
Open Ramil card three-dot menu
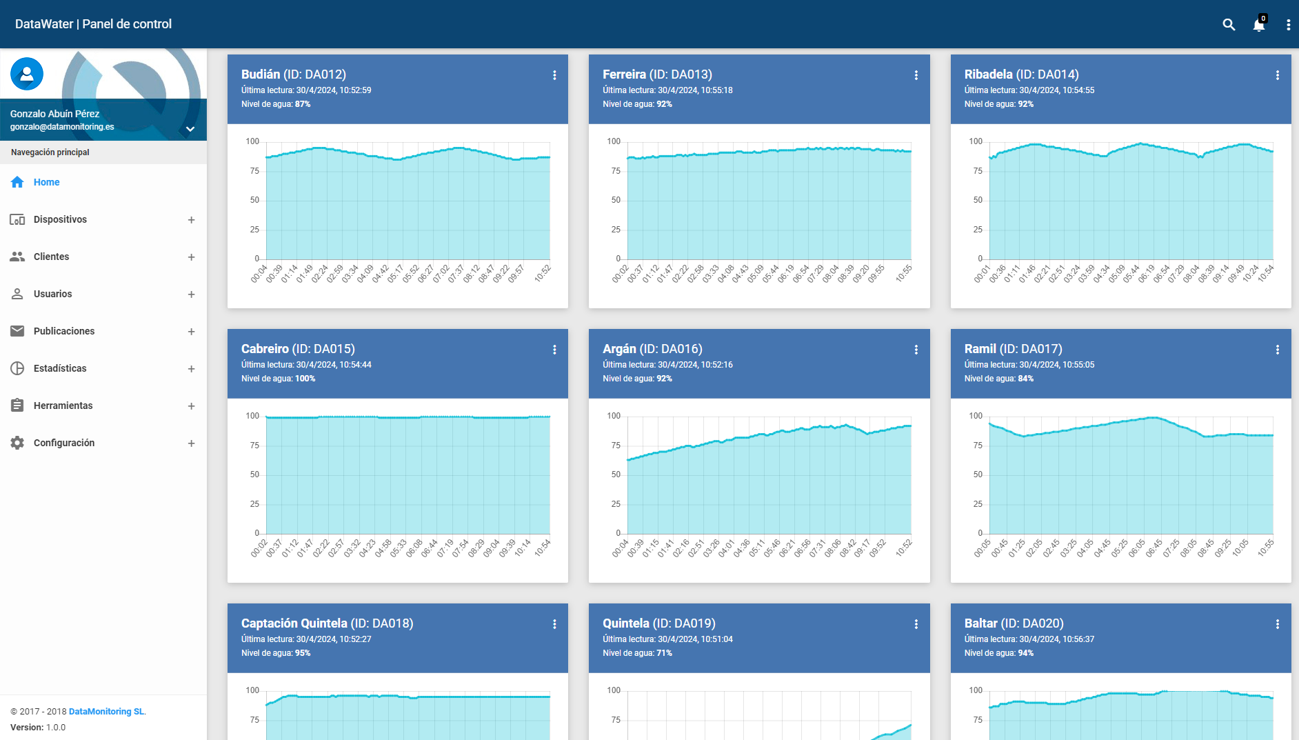(1277, 350)
